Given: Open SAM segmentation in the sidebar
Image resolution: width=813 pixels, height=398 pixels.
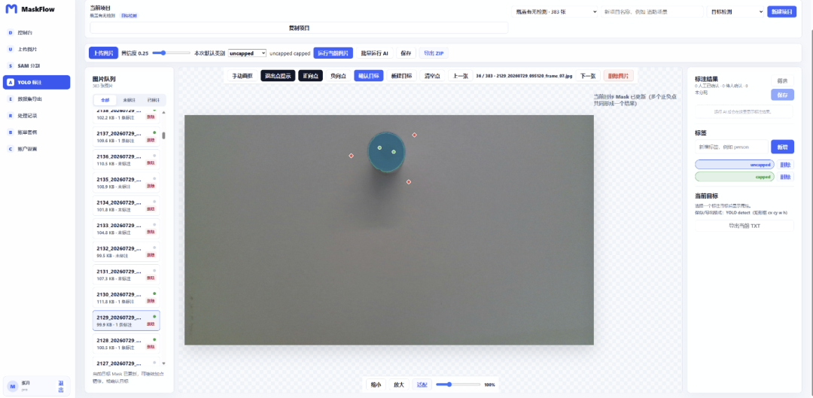Looking at the screenshot, I should tap(36, 65).
